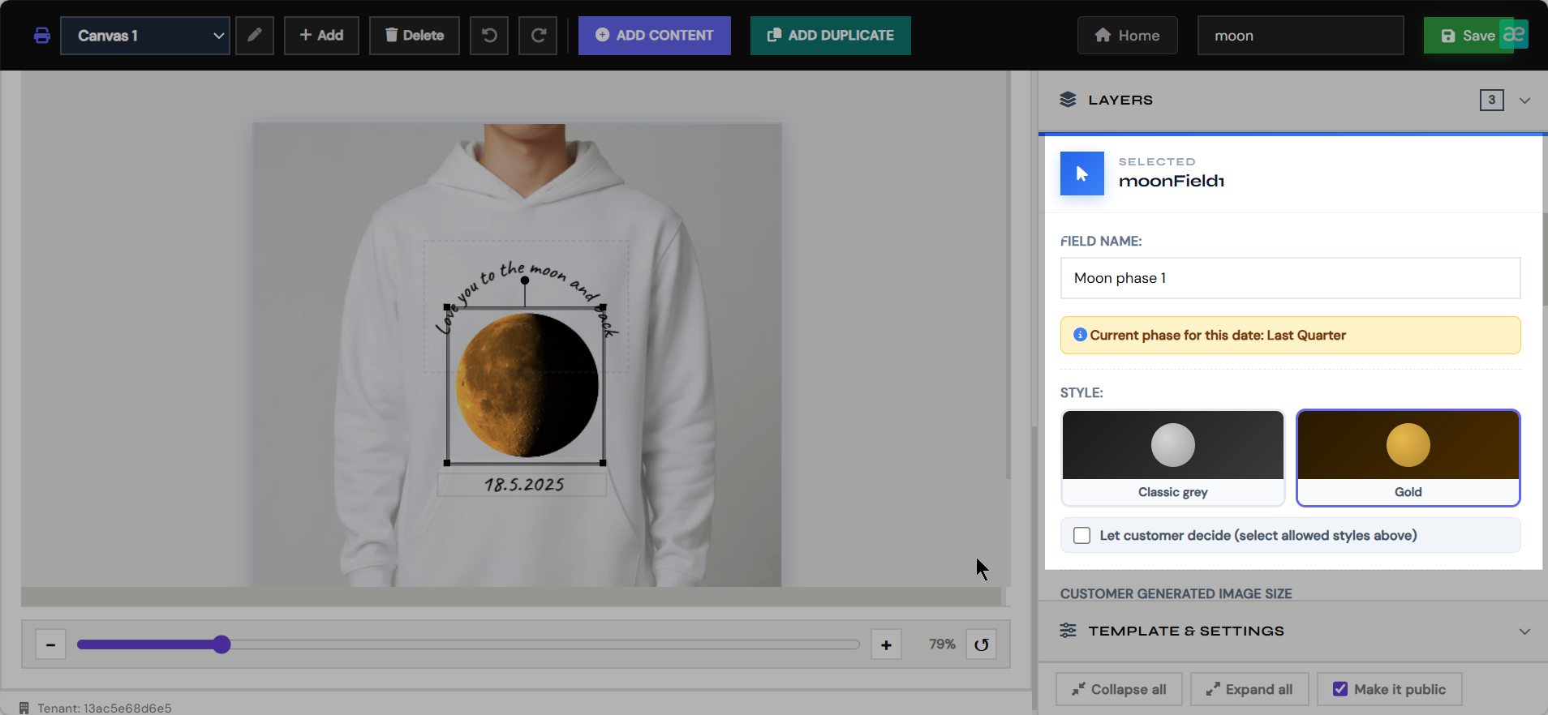Click the Customer Generated Image Size heading
This screenshot has height=715, width=1548.
pyautogui.click(x=1176, y=593)
